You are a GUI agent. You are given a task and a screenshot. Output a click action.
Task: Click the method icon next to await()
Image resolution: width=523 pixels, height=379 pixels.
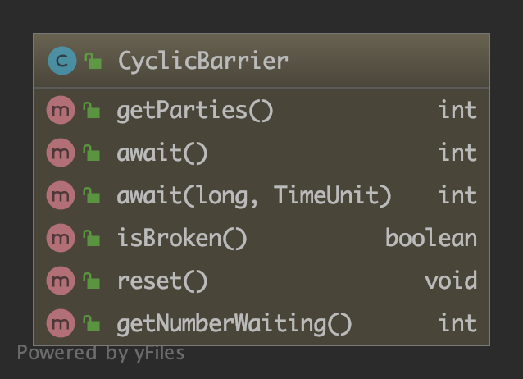pyautogui.click(x=60, y=153)
